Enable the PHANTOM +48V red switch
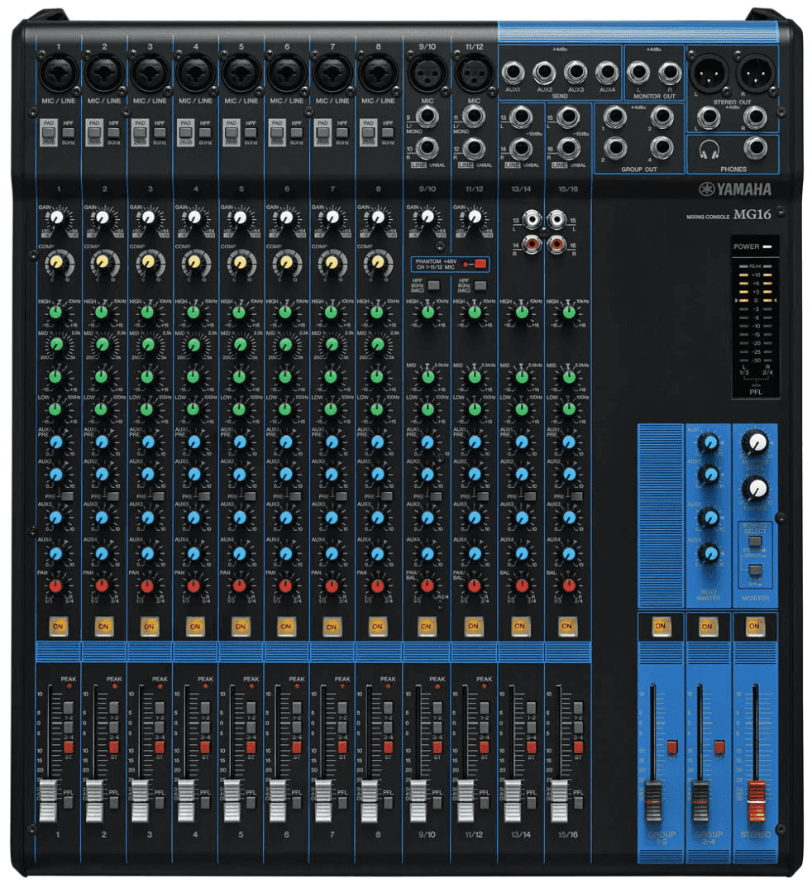The image size is (812, 893). 480,265
